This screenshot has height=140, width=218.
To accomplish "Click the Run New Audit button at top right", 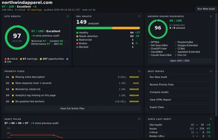I will coord(206,9).
